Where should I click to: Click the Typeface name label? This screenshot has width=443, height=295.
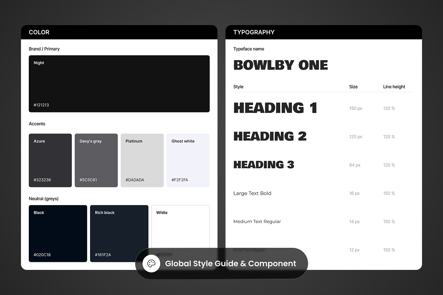click(x=249, y=49)
